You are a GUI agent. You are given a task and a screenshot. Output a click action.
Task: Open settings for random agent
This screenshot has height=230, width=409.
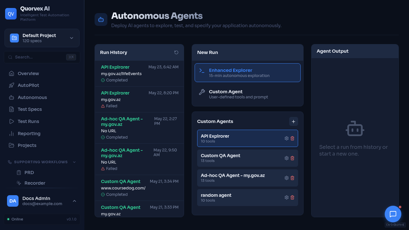tap(287, 197)
